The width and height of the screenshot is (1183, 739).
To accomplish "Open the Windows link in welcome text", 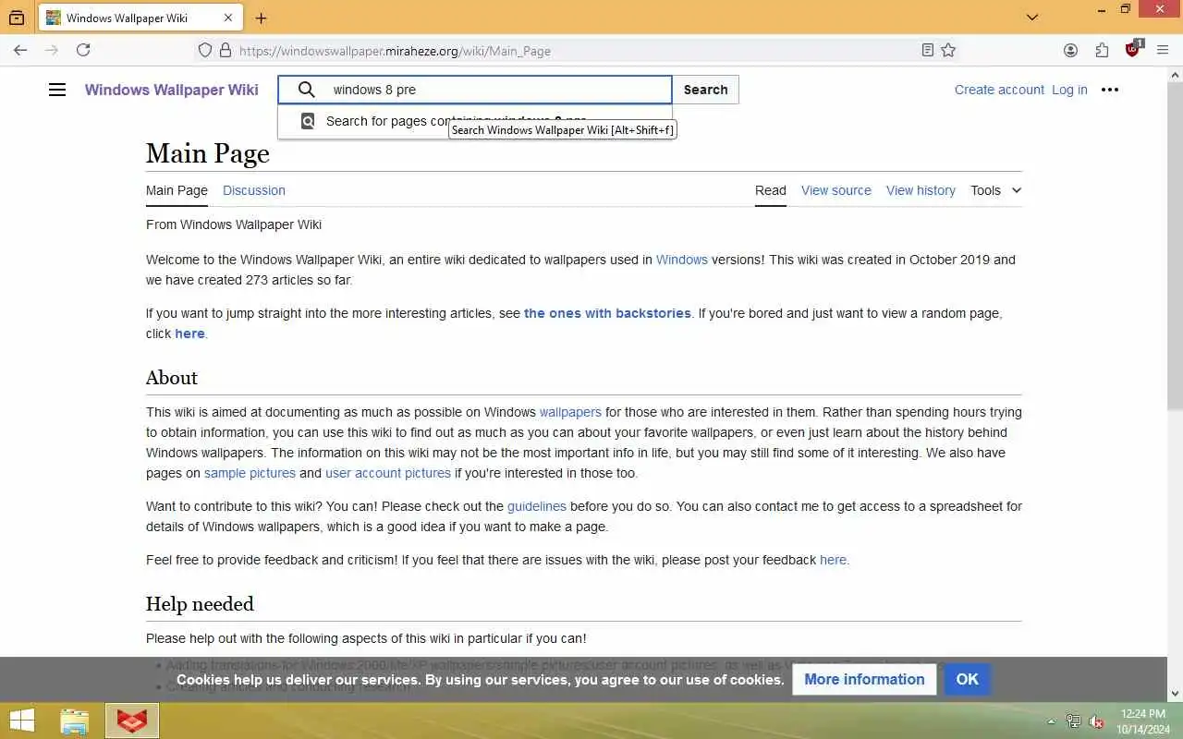I will tap(682, 260).
